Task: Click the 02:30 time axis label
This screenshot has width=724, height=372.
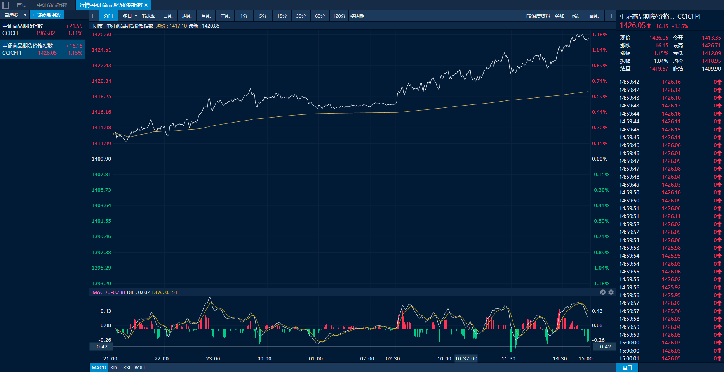Action: (x=393, y=359)
